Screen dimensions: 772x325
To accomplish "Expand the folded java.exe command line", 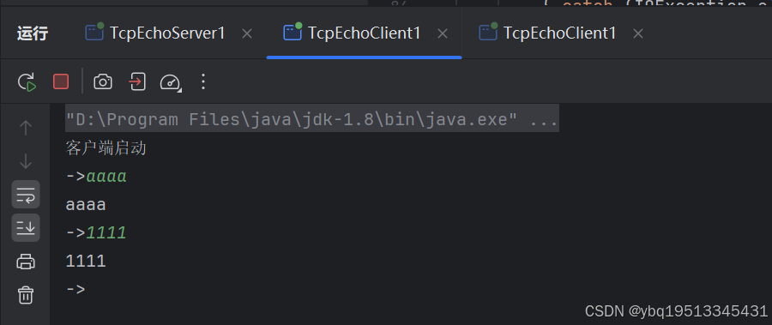I will point(544,120).
